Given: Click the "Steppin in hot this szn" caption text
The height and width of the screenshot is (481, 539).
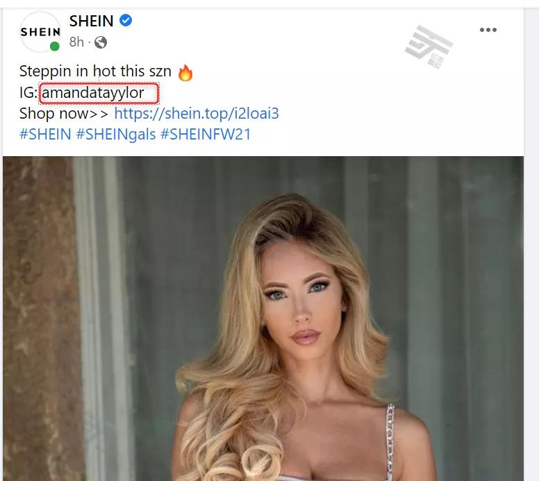Looking at the screenshot, I should (x=95, y=71).
